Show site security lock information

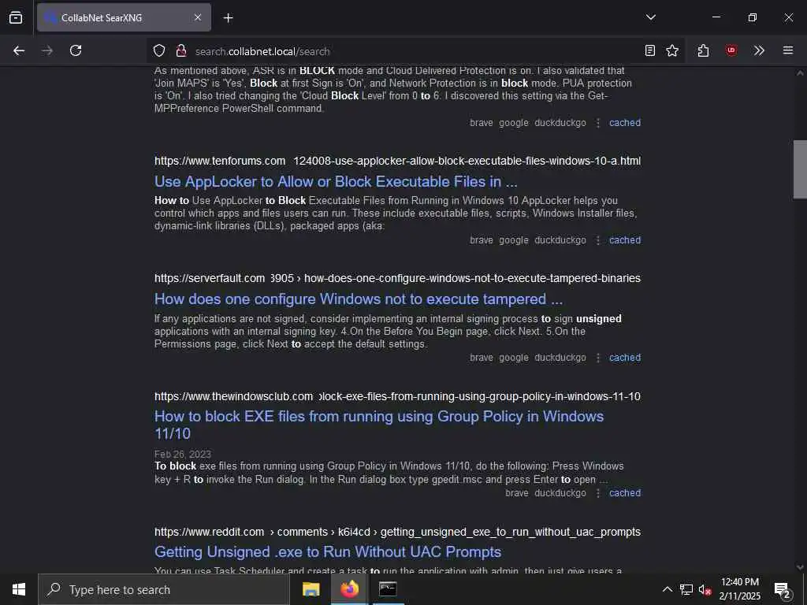[180, 51]
